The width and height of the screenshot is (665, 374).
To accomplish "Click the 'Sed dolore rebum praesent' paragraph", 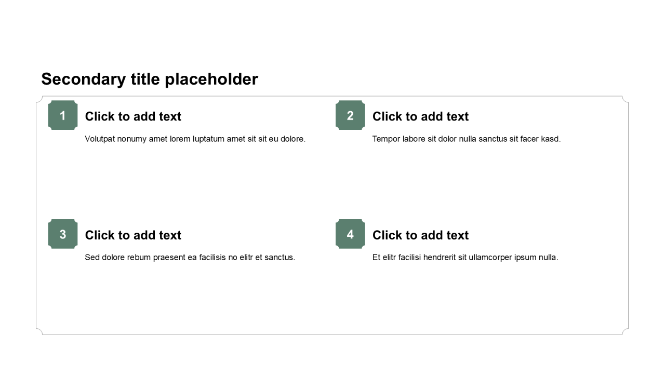I will click(x=190, y=257).
